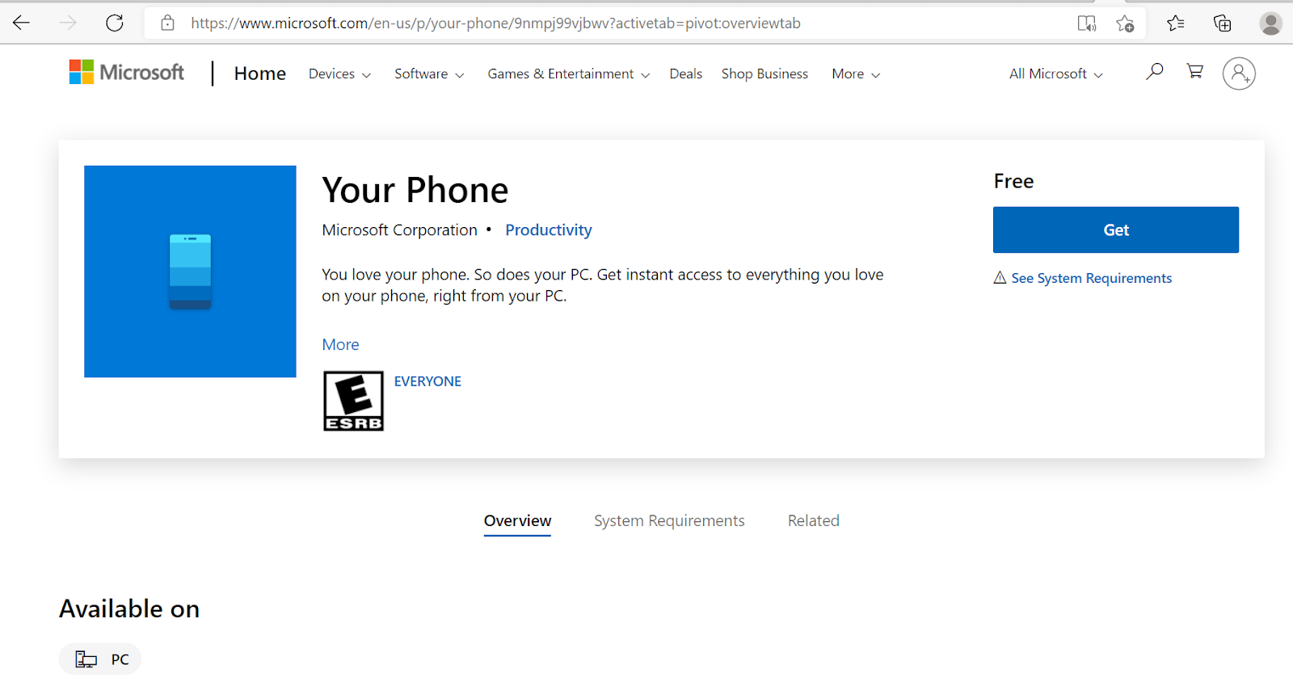Open the read aloud immersive reader icon
Image resolution: width=1293 pixels, height=686 pixels.
coord(1087,23)
